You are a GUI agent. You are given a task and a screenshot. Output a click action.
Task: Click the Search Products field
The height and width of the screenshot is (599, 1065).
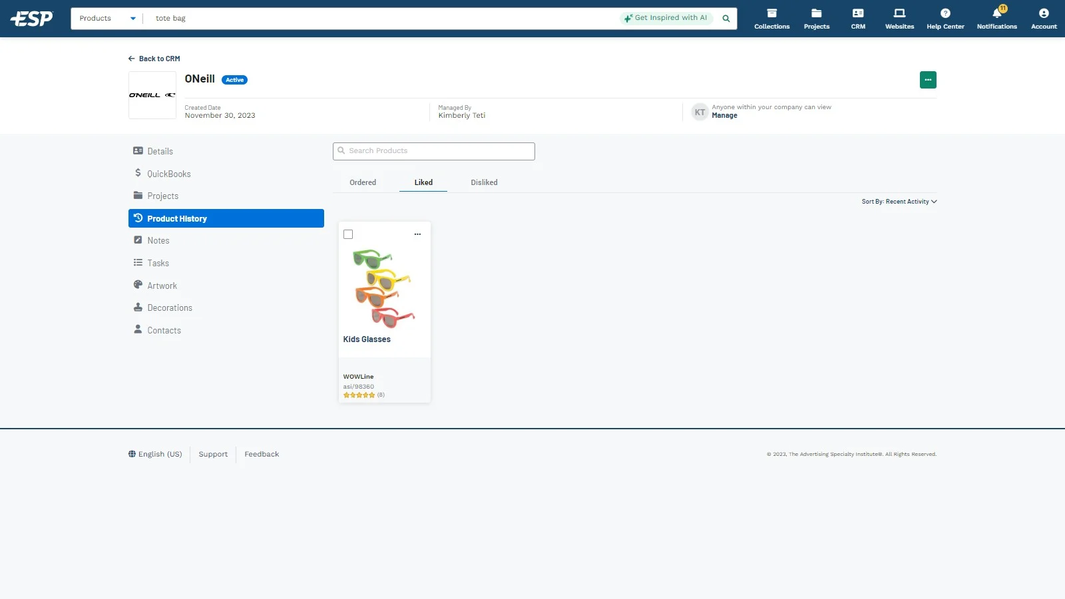click(434, 151)
